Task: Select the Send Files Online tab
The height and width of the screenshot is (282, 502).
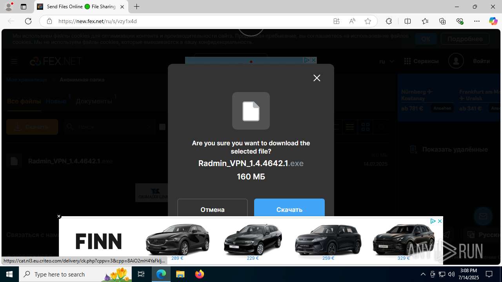Action: [81, 7]
